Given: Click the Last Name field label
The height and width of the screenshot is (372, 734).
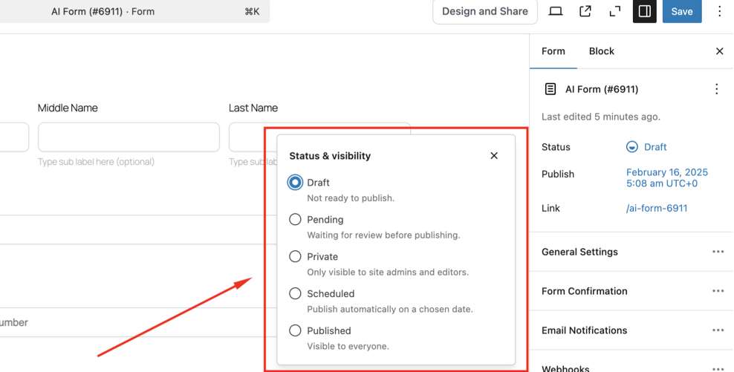Looking at the screenshot, I should click(253, 108).
